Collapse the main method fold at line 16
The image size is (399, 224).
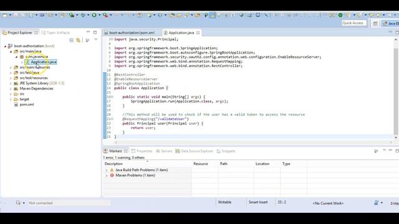(112, 97)
